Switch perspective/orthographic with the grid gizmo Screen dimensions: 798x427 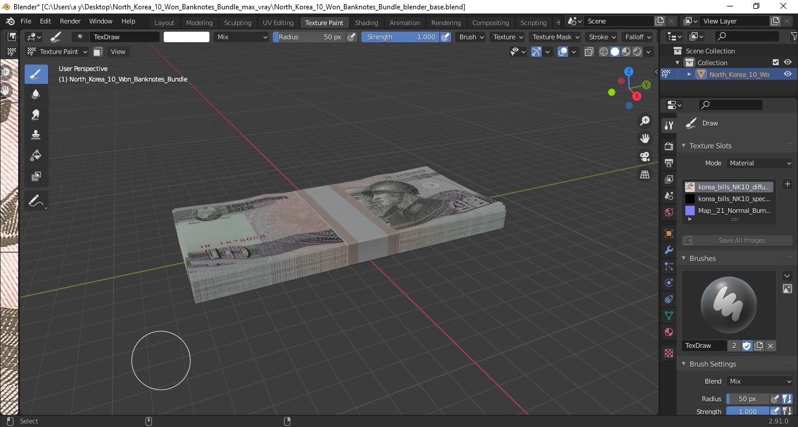645,175
